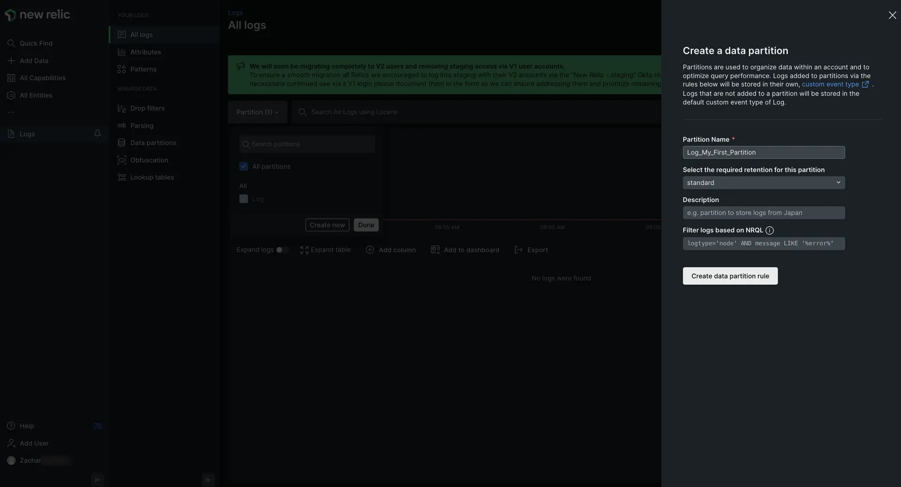Screen dimensions: 901x487
Task: Close the Create a data partition panel
Action: pyautogui.click(x=892, y=15)
